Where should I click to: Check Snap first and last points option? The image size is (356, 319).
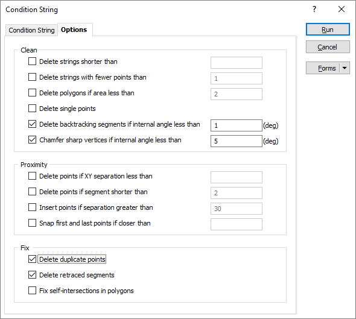pyautogui.click(x=32, y=223)
